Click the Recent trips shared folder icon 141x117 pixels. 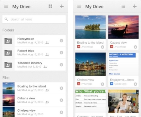pyautogui.click(x=8, y=53)
